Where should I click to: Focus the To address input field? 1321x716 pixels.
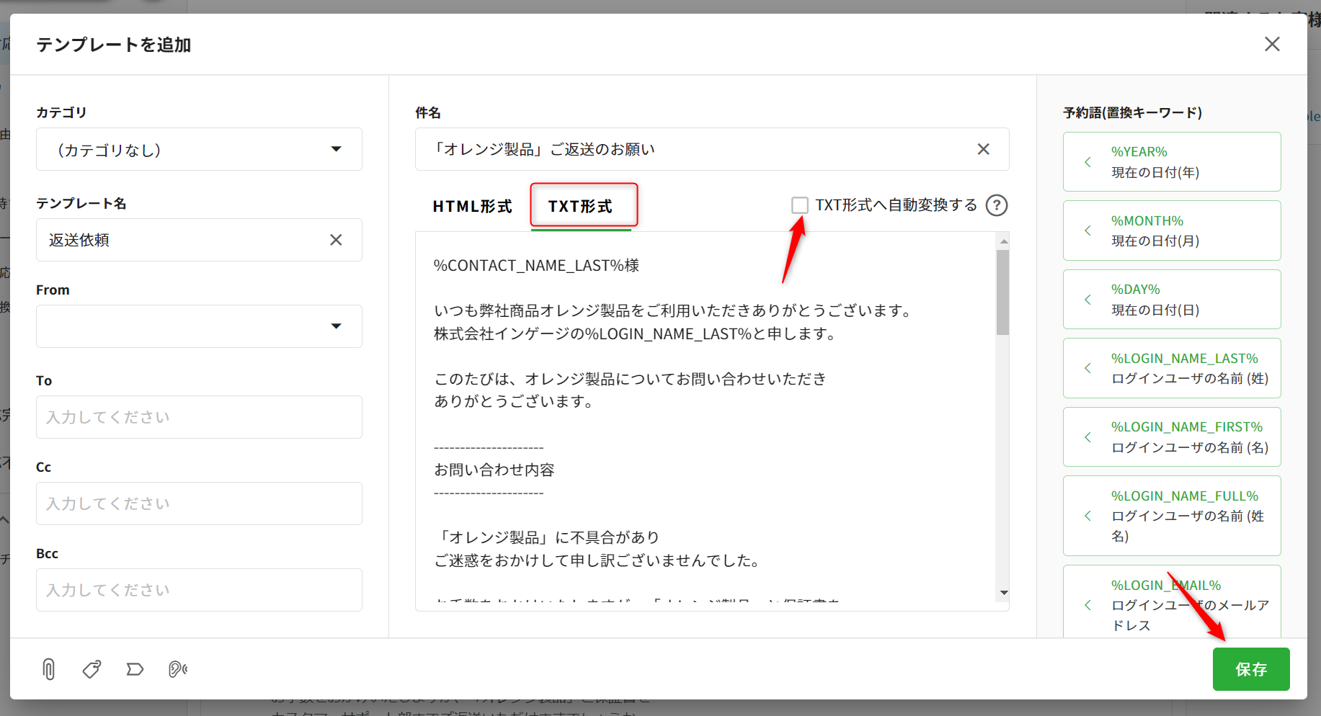click(199, 417)
